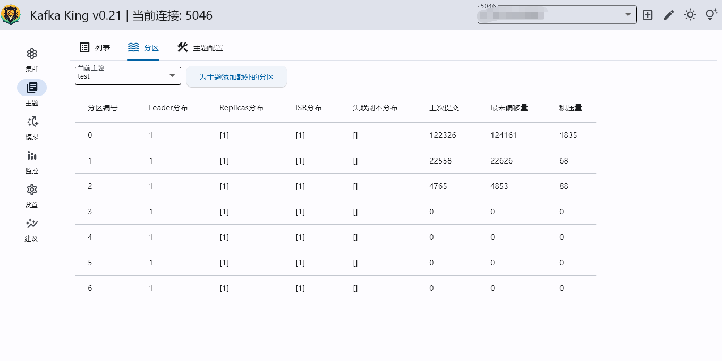Click the lightbulb icon in header
This screenshot has width=722, height=361.
click(711, 15)
